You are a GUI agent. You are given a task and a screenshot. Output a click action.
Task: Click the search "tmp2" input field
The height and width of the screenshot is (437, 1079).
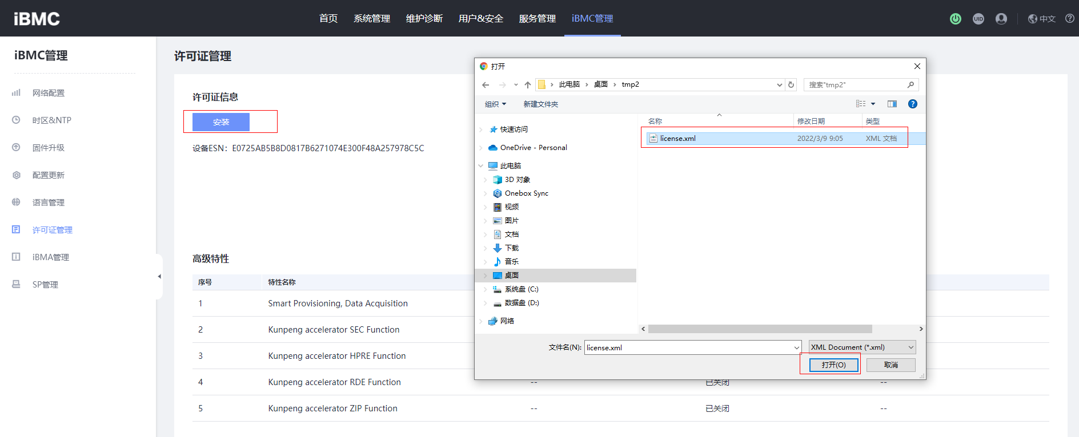coord(855,85)
